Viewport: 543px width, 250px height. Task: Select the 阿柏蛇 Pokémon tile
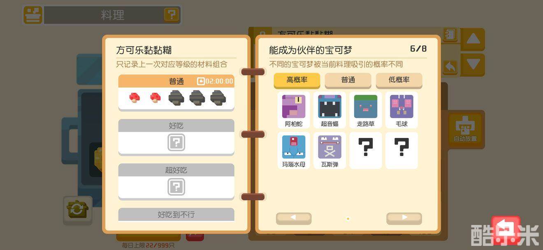click(x=294, y=110)
